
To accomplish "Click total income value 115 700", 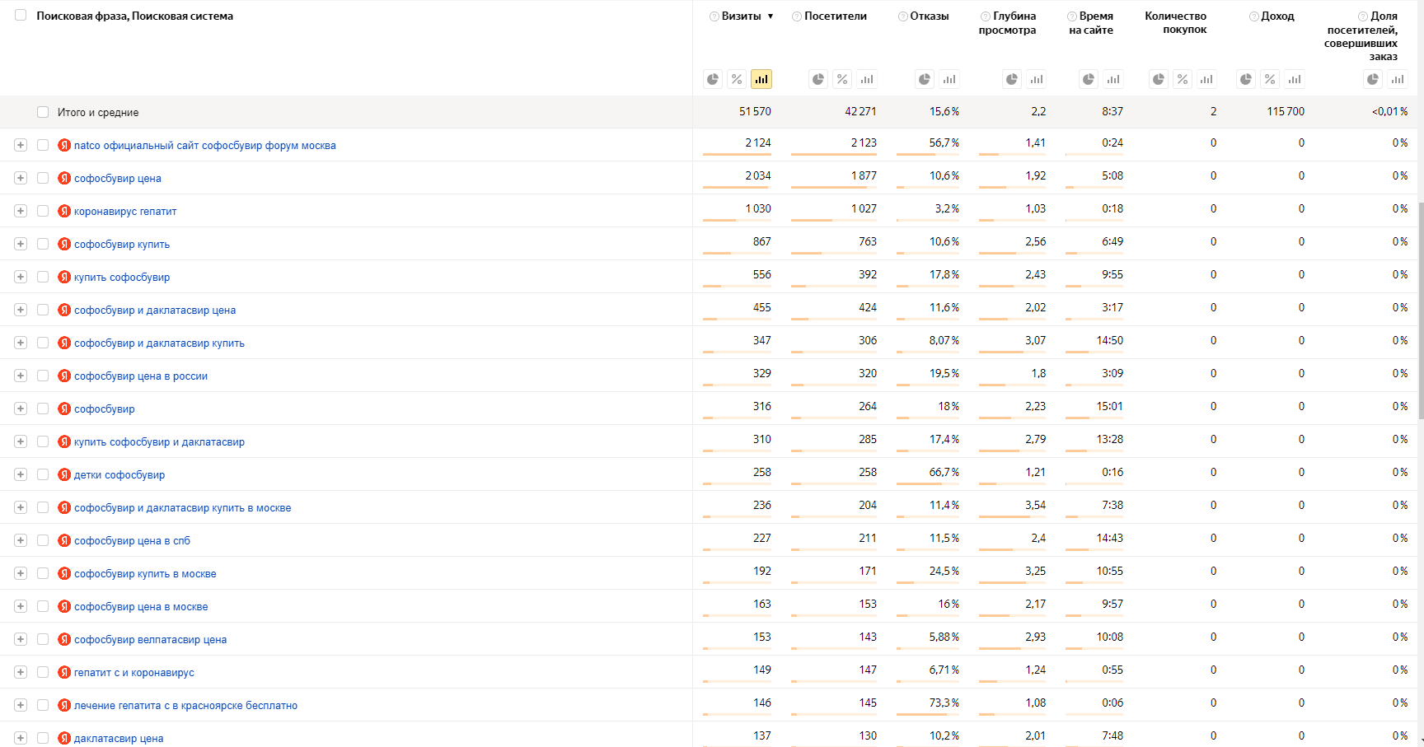I will (1286, 111).
